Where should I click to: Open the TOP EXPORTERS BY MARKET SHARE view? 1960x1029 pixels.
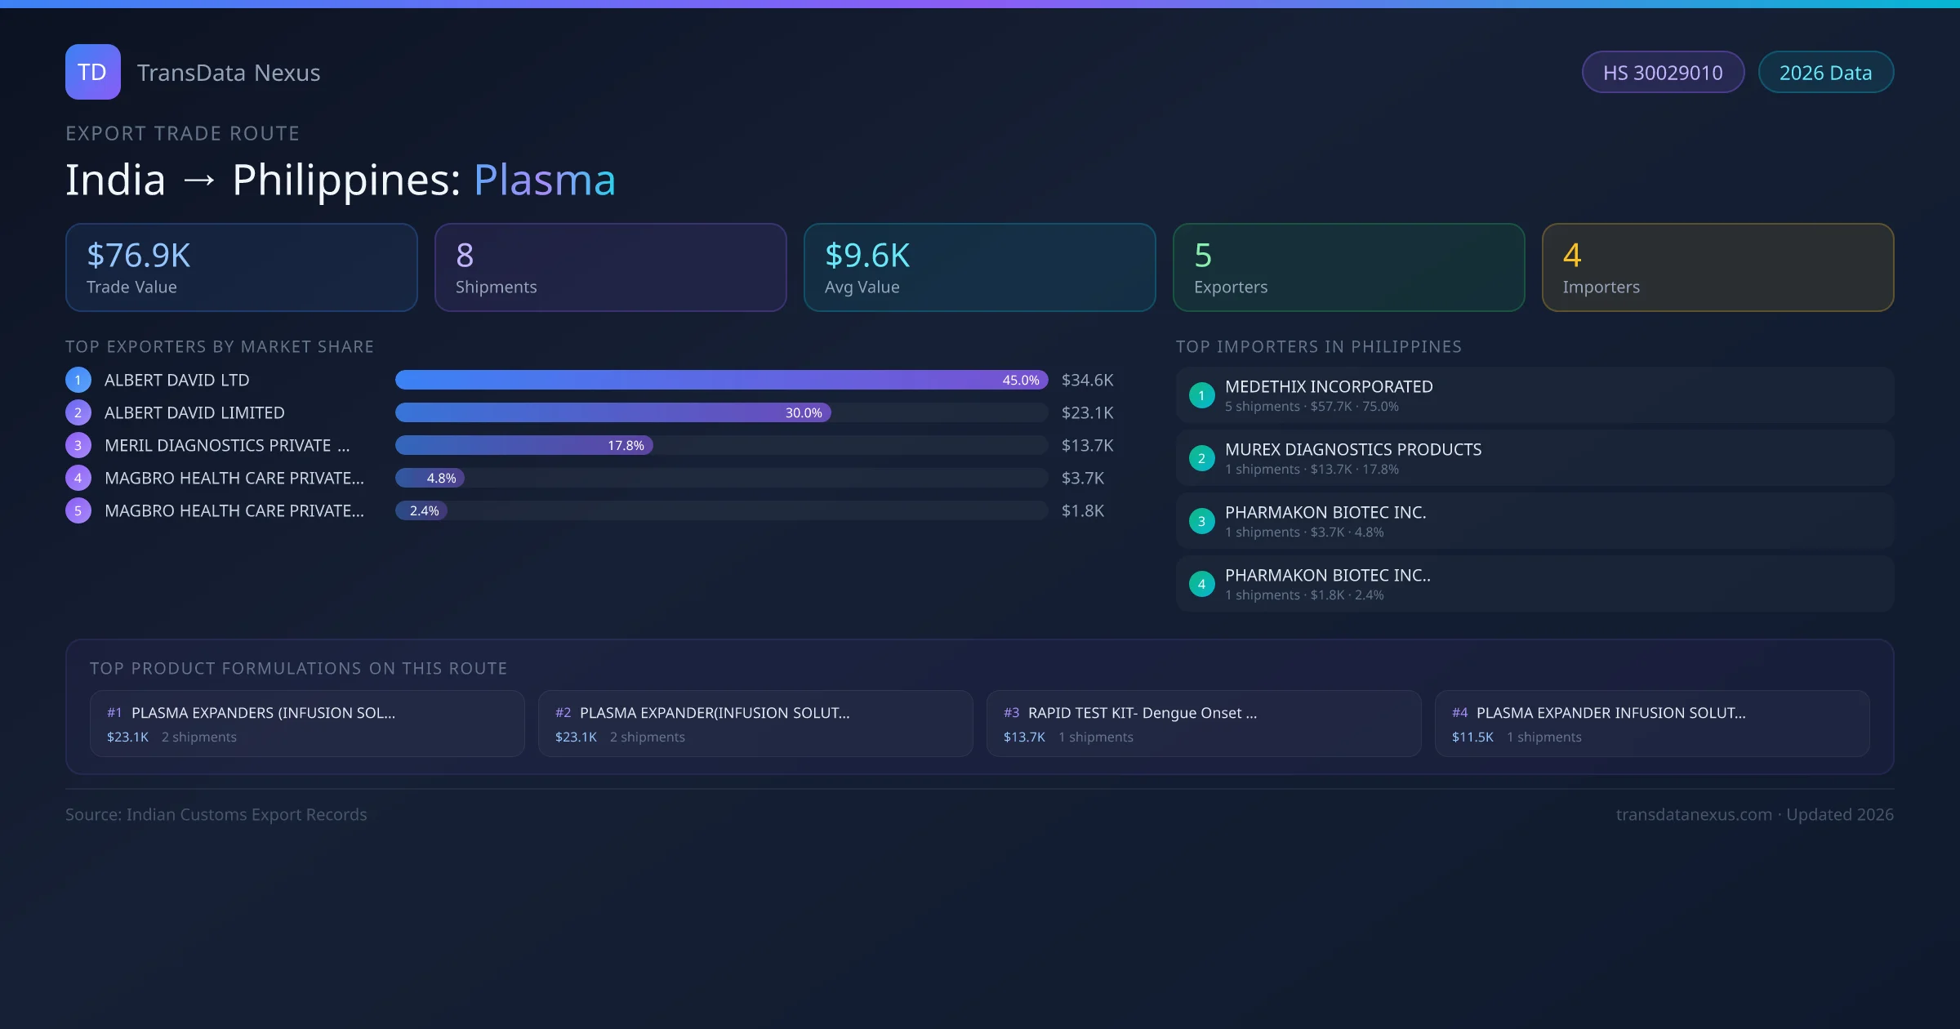220,346
